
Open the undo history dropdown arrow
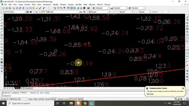(x=47, y=8)
